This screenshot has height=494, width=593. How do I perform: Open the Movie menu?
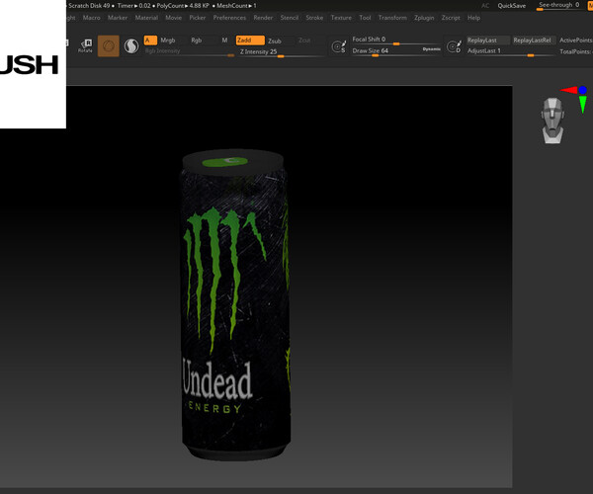174,18
